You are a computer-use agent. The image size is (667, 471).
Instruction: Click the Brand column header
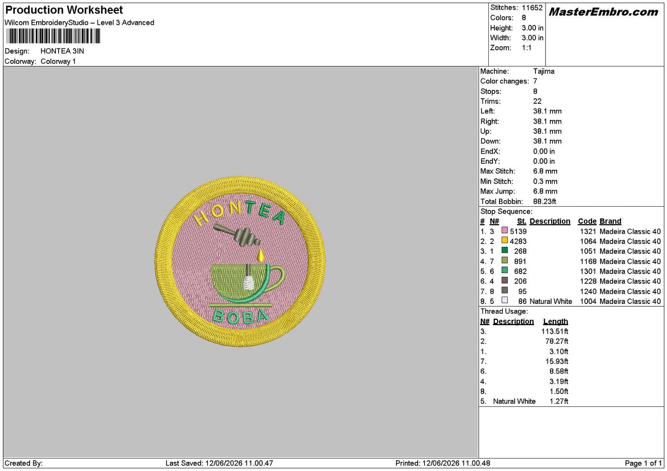coord(610,221)
